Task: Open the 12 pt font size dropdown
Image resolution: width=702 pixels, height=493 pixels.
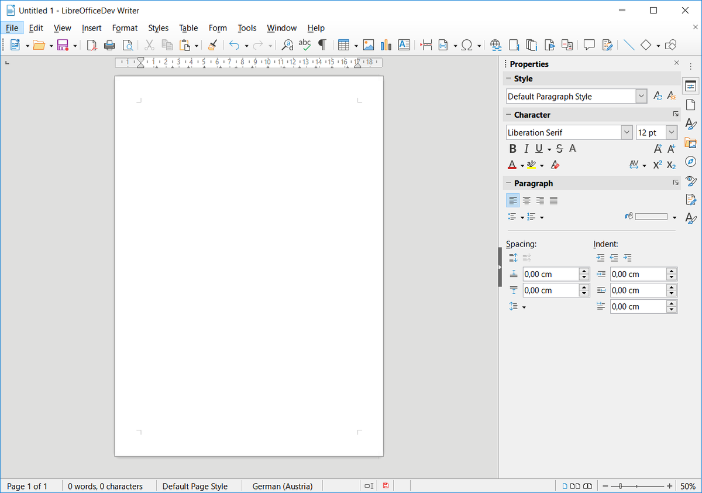Action: 672,132
